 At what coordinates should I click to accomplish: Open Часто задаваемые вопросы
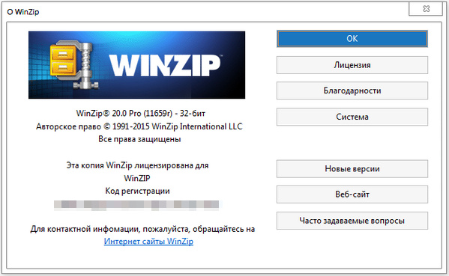pos(352,221)
